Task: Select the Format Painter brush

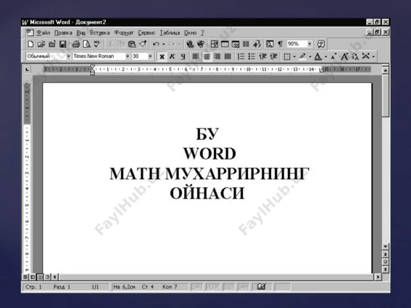Action: click(143, 44)
